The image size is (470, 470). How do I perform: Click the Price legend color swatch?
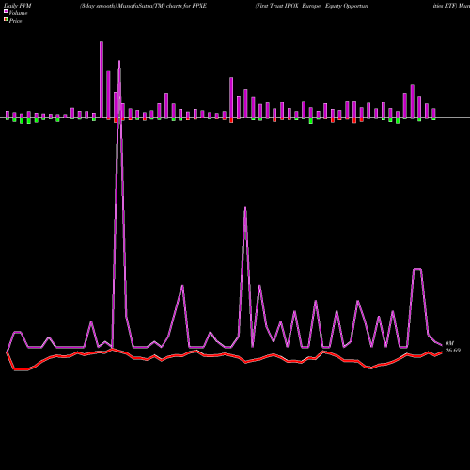[x=6, y=20]
